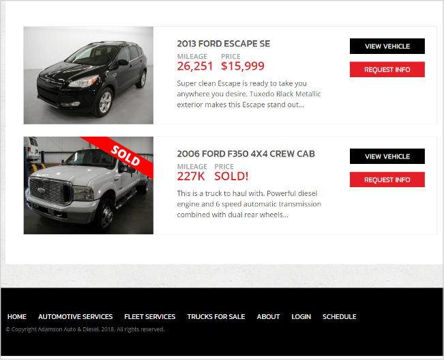Request info on the 2013 Ford Escape
The width and height of the screenshot is (444, 360).
pyautogui.click(x=387, y=70)
